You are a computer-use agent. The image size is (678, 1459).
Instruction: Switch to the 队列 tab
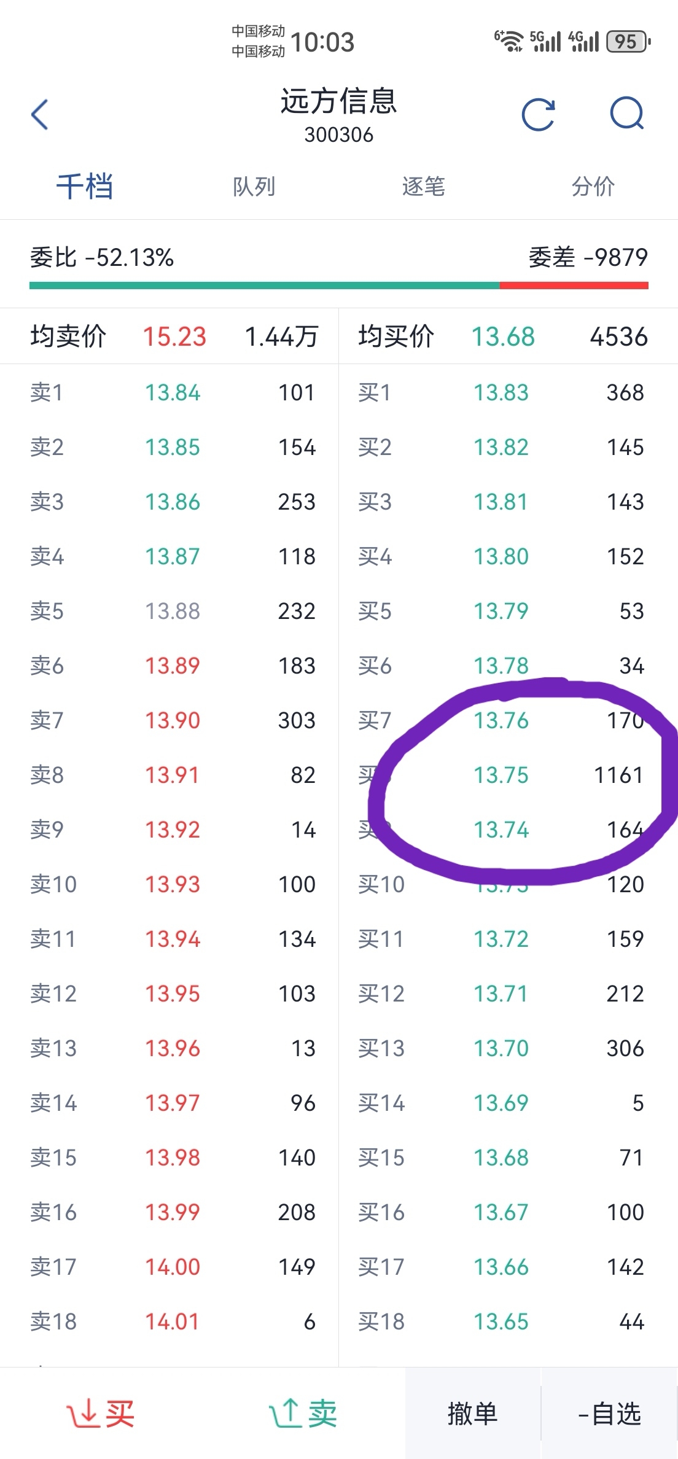click(x=254, y=186)
